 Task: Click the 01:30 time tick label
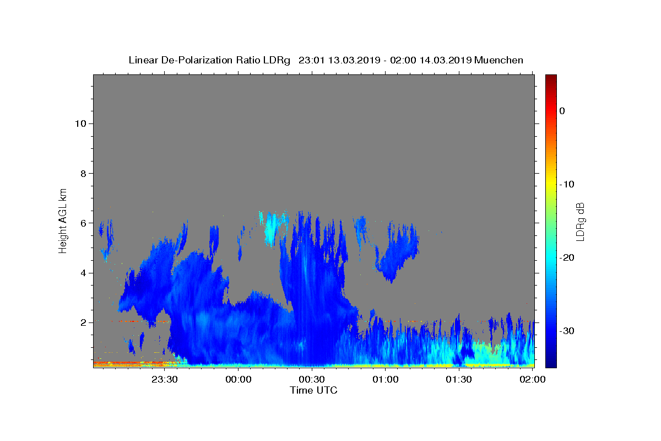[x=459, y=379]
